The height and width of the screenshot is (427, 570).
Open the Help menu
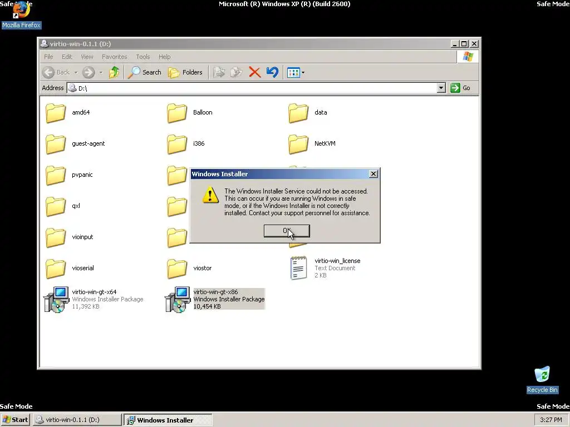coord(164,57)
